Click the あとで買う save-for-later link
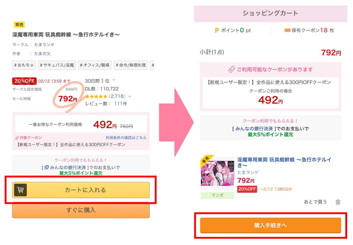This screenshot has height=245, width=353. (x=315, y=202)
